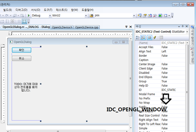The height and width of the screenshot is (132, 196).
Task: Open Command Window icon dropdown arrow
Action: click(169, 16)
